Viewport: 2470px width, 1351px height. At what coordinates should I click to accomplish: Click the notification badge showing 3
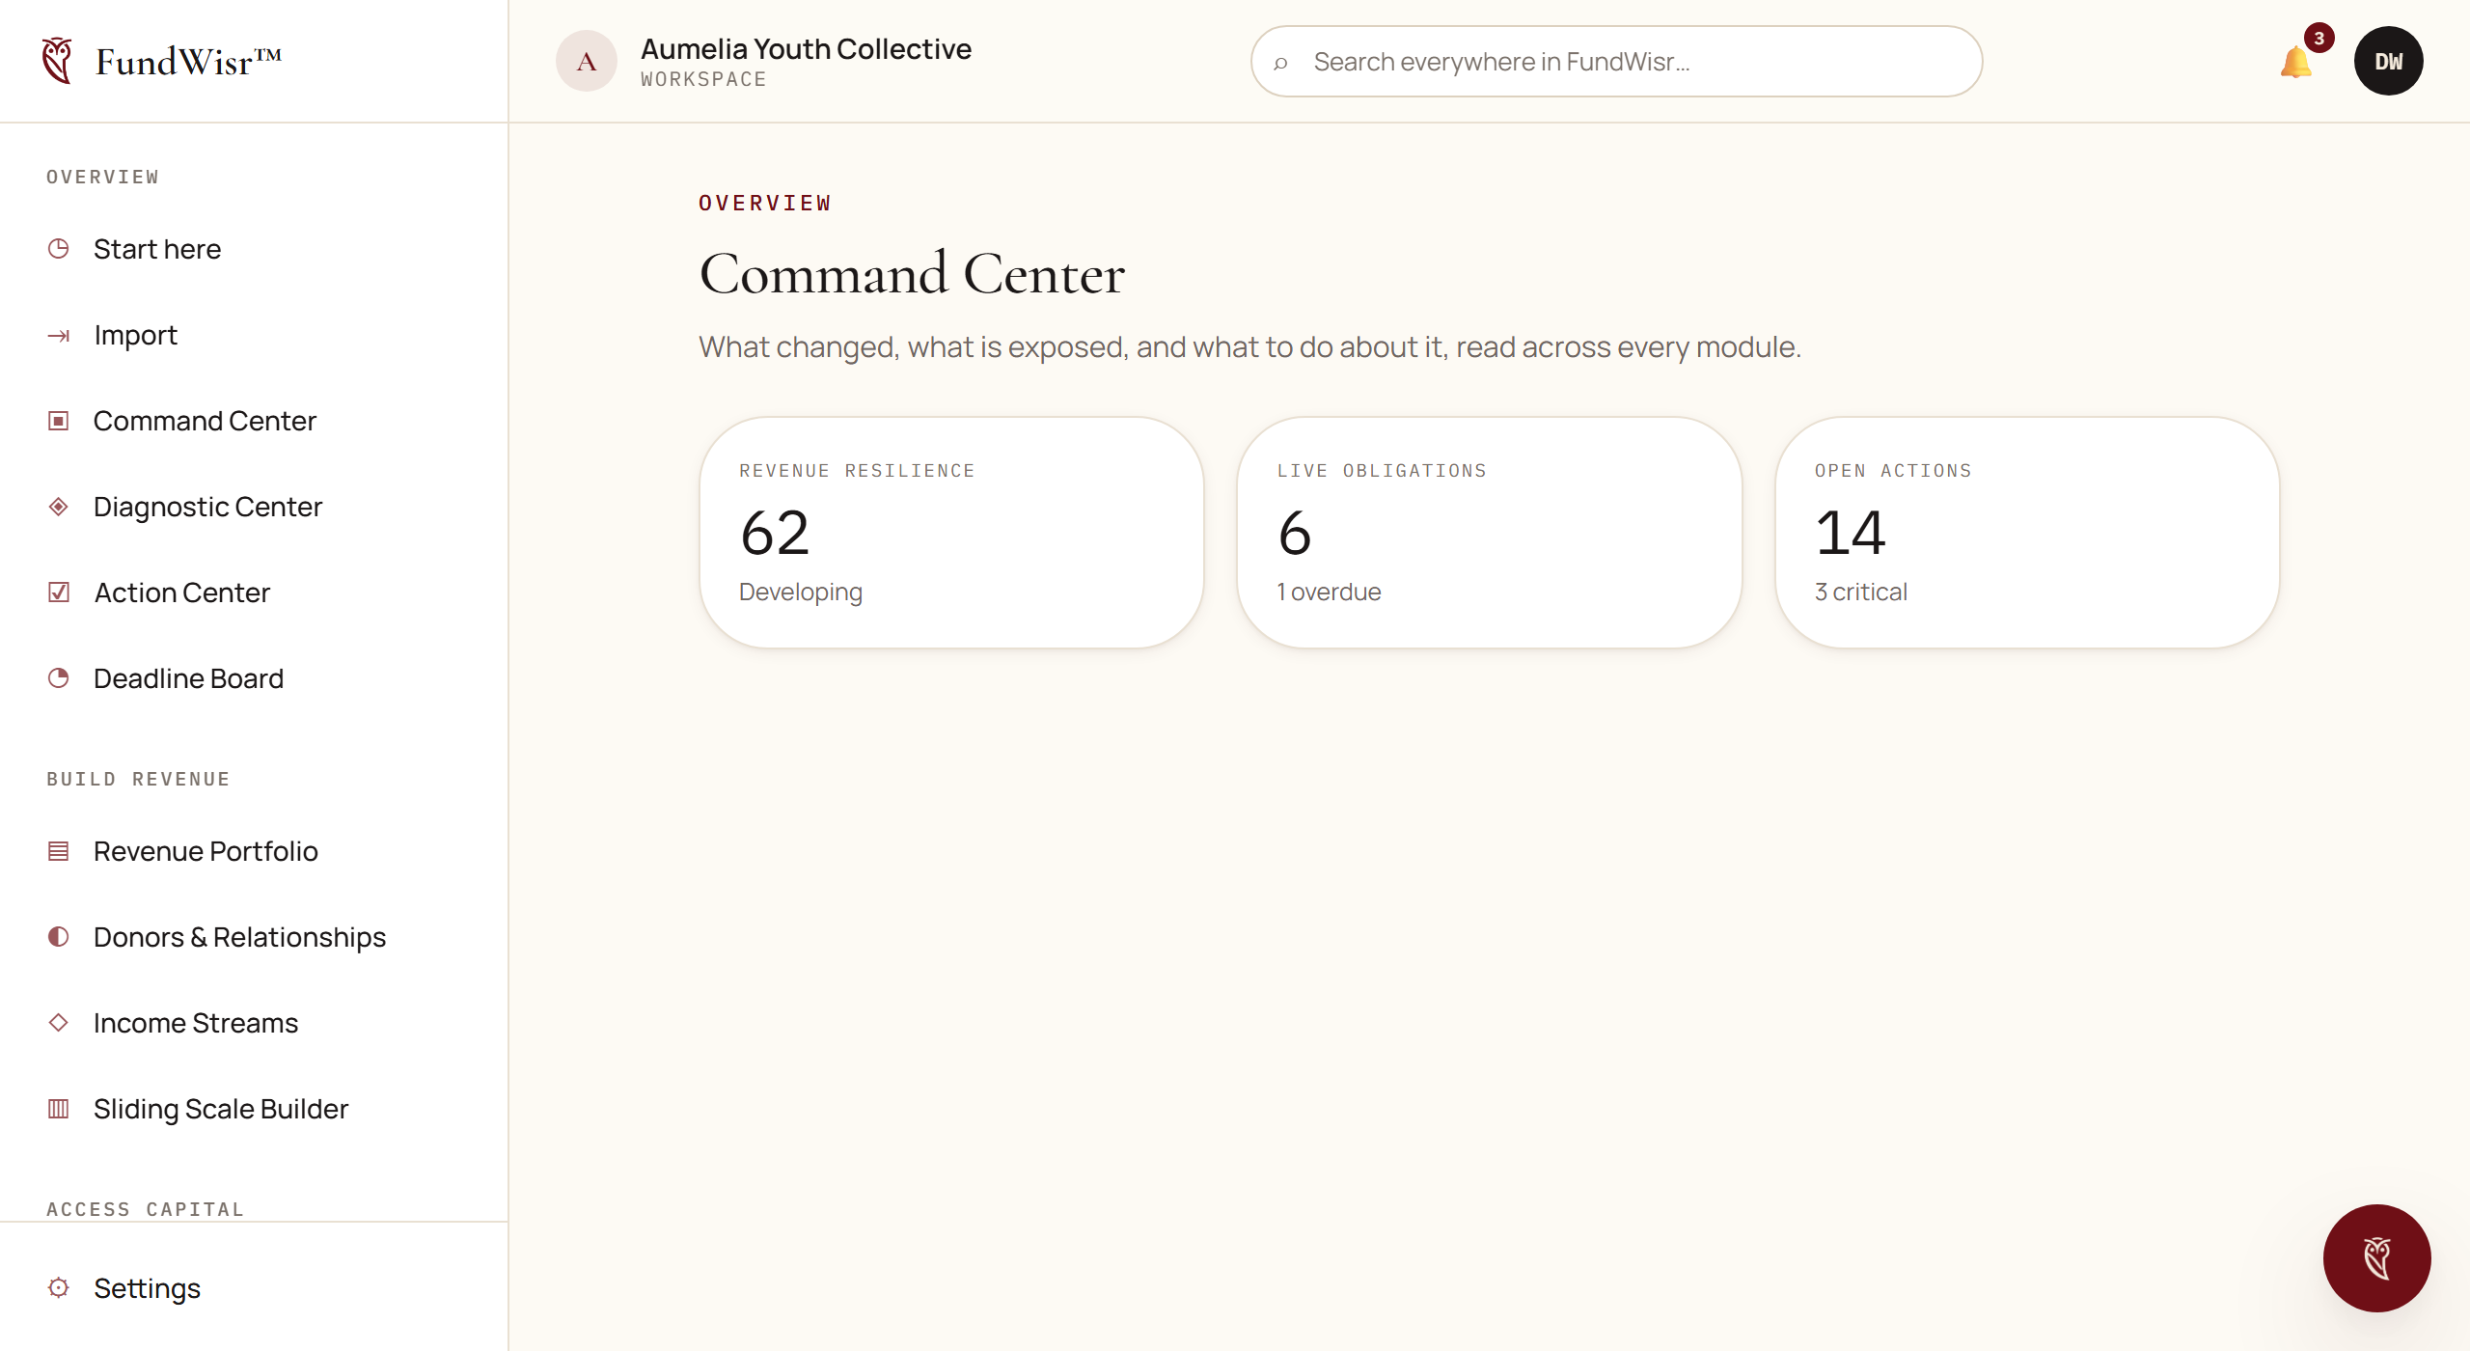(x=2319, y=38)
